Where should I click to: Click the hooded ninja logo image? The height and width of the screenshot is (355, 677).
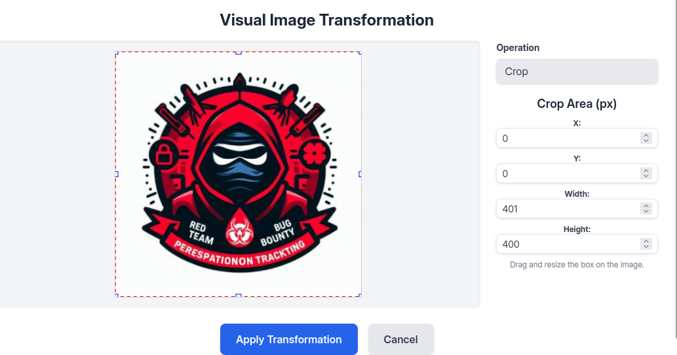coord(239,174)
